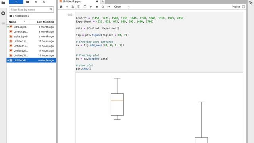Screen dimensions: 254x143
Task: Click the Filter files by name field
Action: 31,10
